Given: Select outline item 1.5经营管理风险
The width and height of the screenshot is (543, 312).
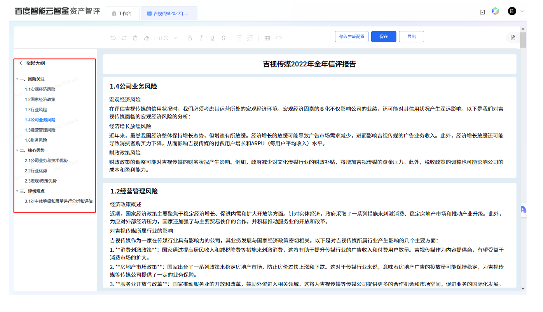Looking at the screenshot, I should click(x=40, y=130).
